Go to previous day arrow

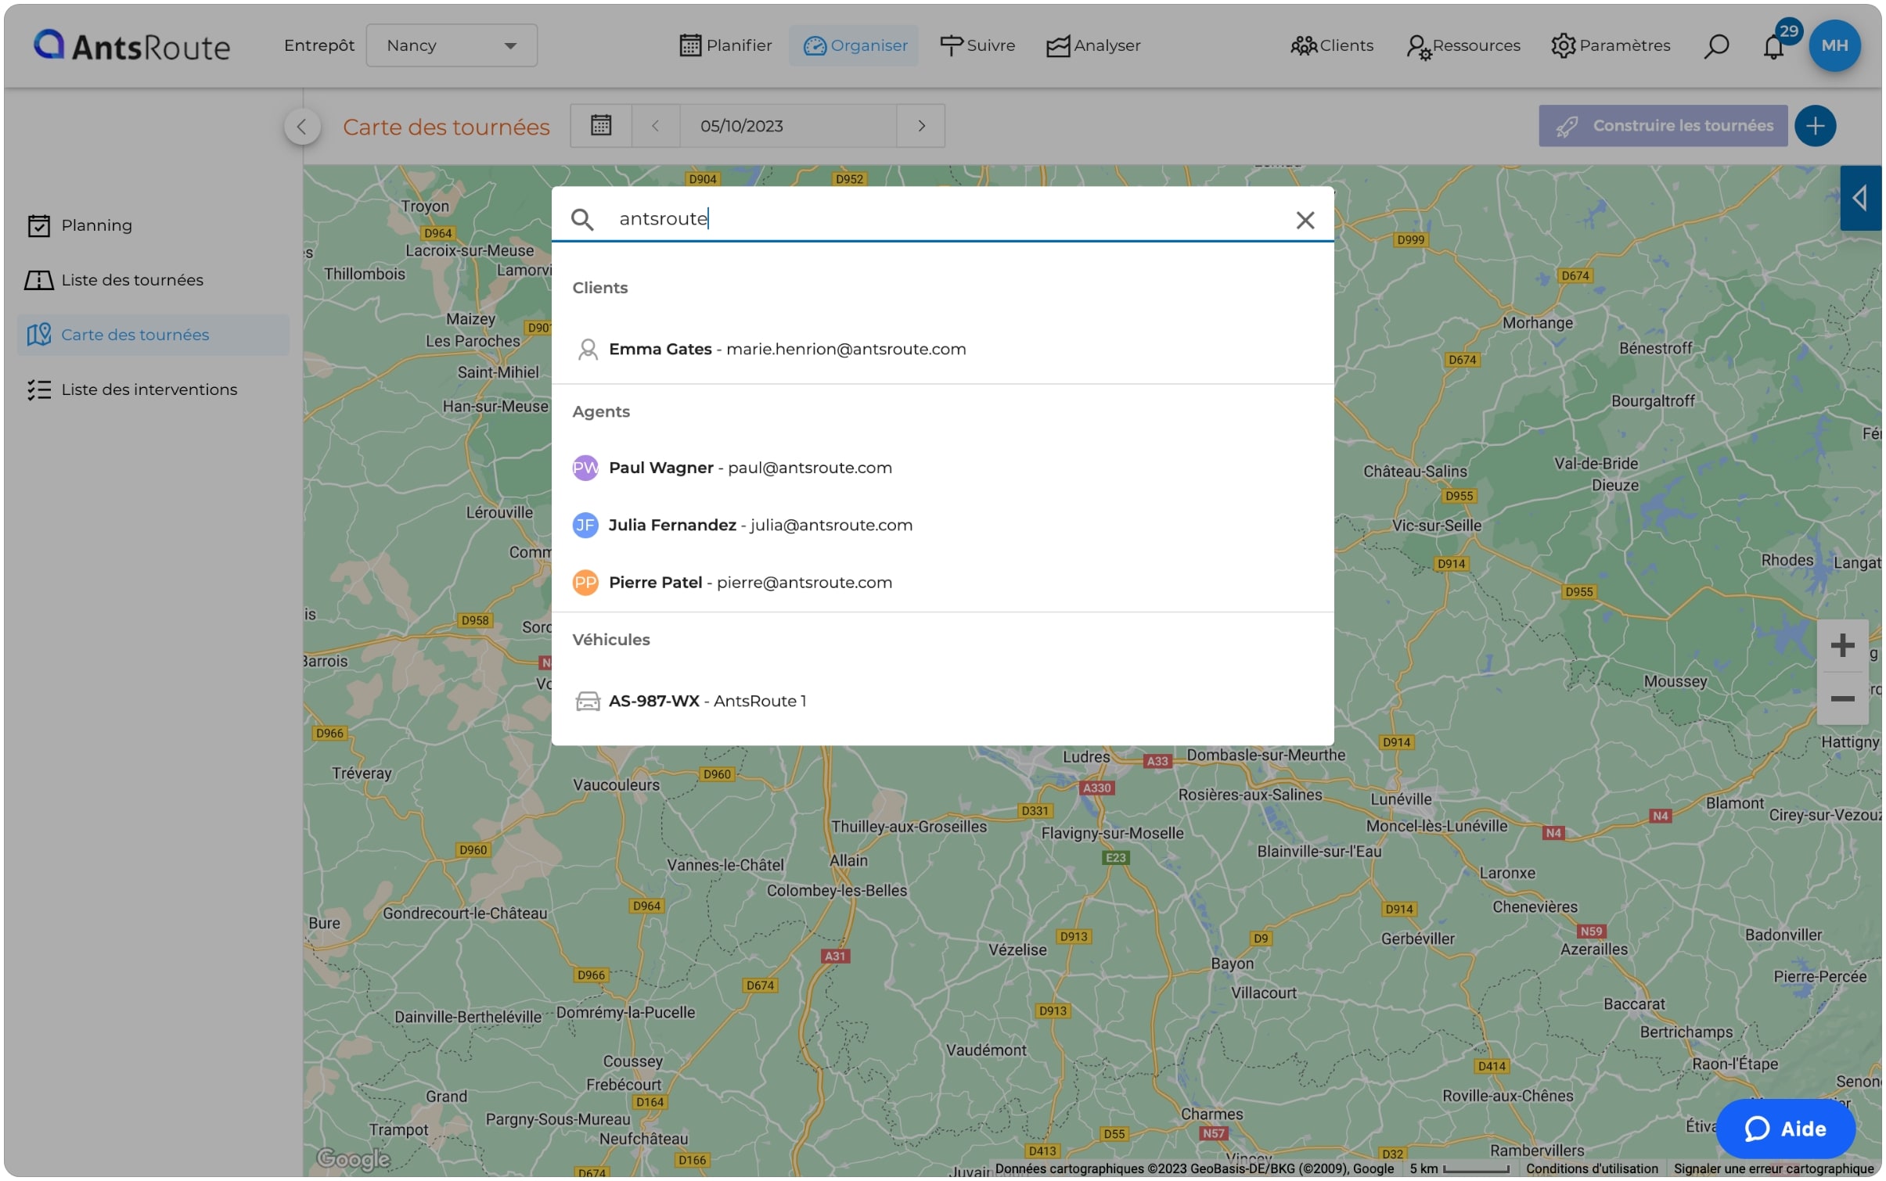(656, 125)
